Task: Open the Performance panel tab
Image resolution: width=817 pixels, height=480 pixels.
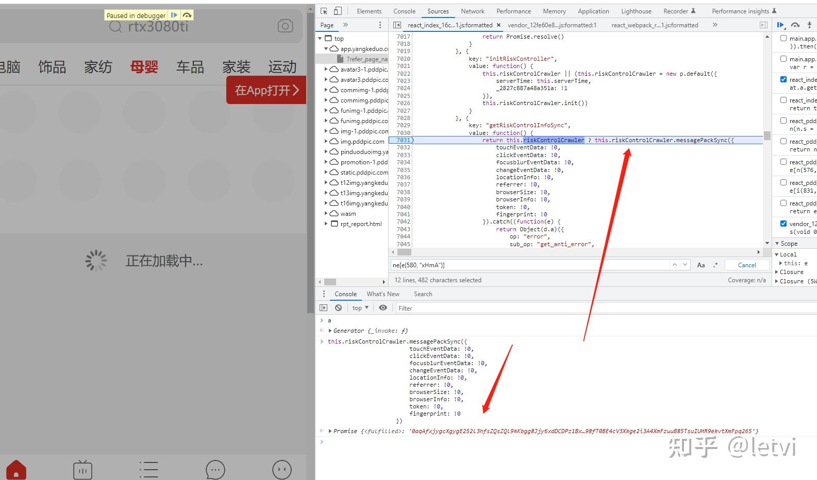Action: [x=513, y=11]
